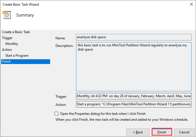Cancel the Create Basic Task Wizard
Image resolution: width=196 pixels, height=137 pixels.
(184, 132)
